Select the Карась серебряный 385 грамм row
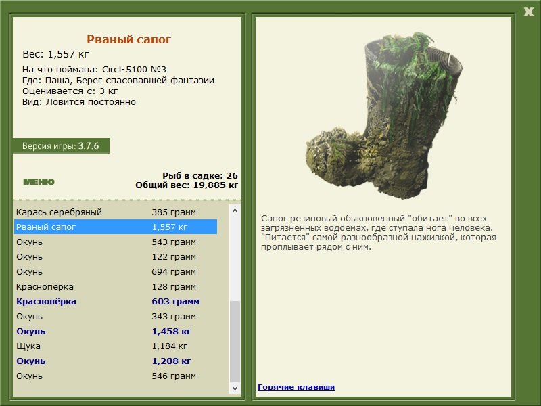This screenshot has height=406, width=541. (116, 212)
